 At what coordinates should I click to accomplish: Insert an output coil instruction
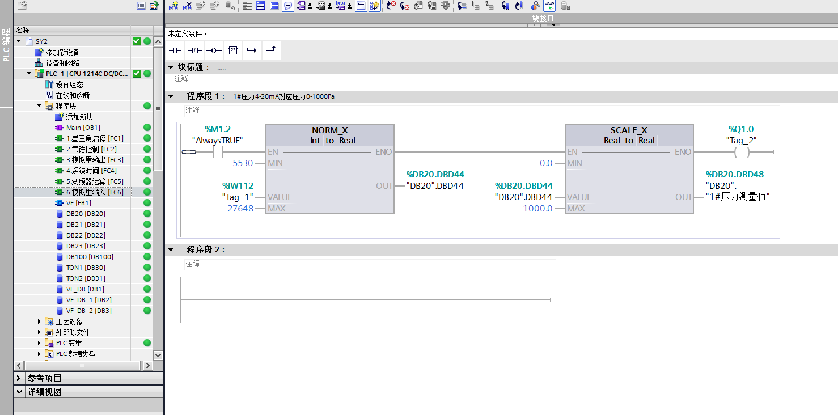[214, 50]
